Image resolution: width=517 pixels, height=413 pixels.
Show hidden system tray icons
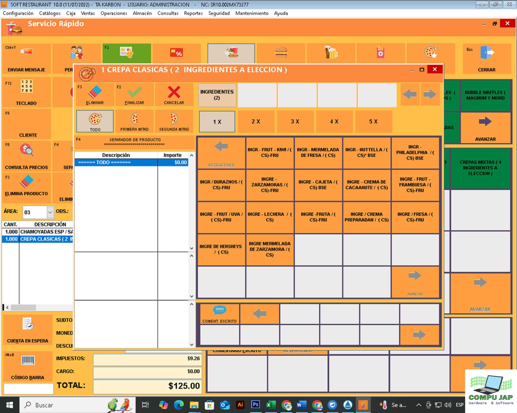click(x=418, y=405)
